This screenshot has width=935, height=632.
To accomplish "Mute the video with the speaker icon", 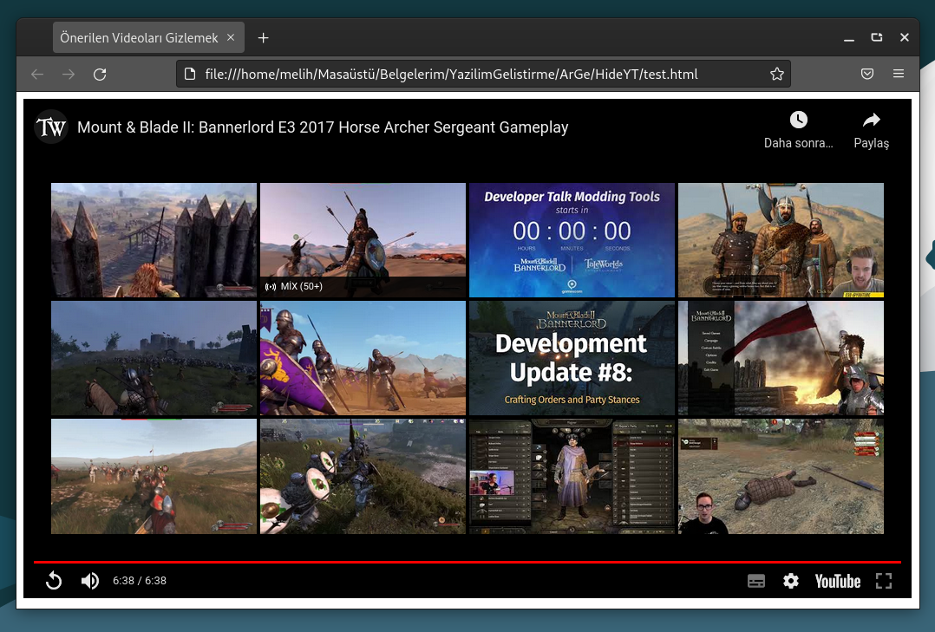I will (90, 581).
